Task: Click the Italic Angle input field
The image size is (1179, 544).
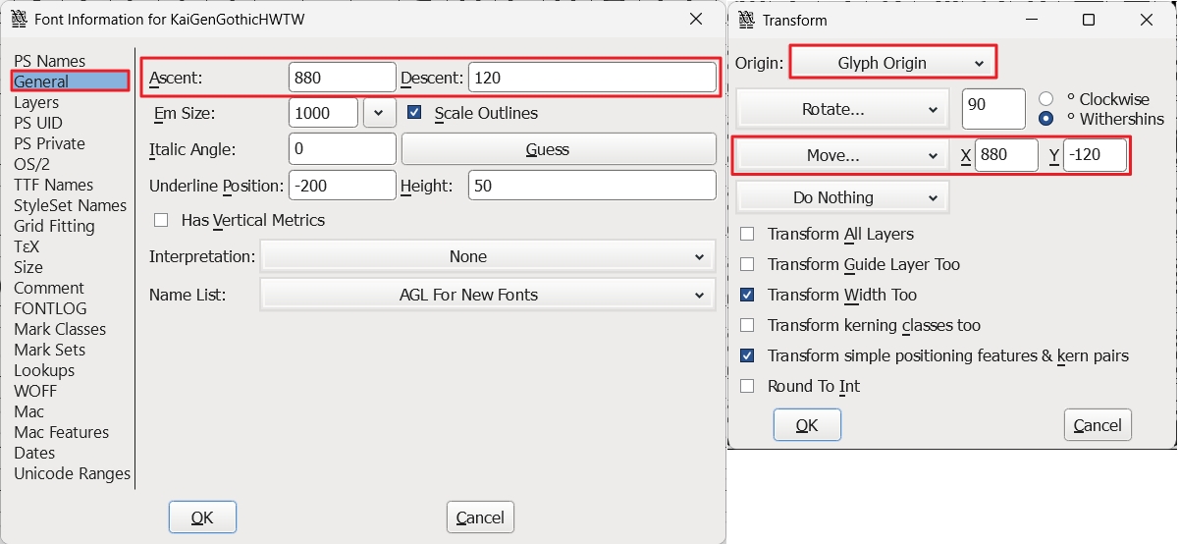Action: tap(343, 149)
